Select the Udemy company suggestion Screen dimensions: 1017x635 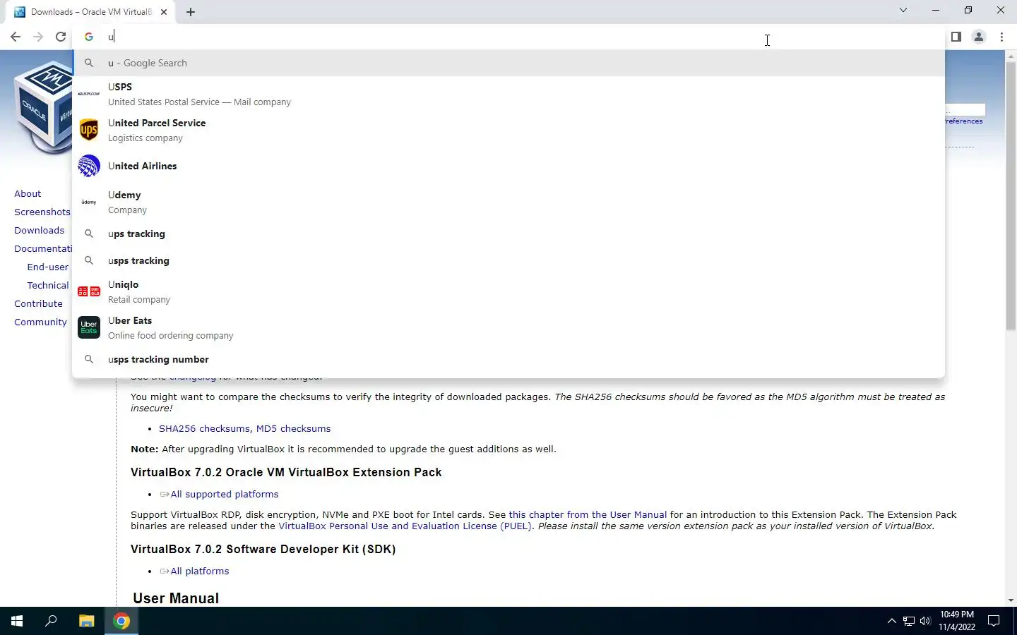509,202
